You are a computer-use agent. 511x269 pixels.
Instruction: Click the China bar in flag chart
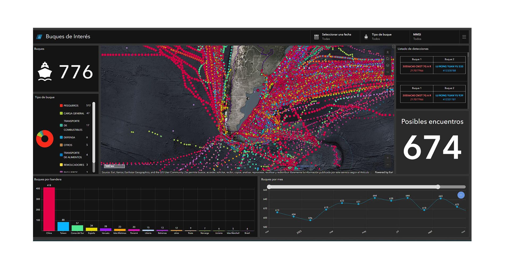click(49, 209)
